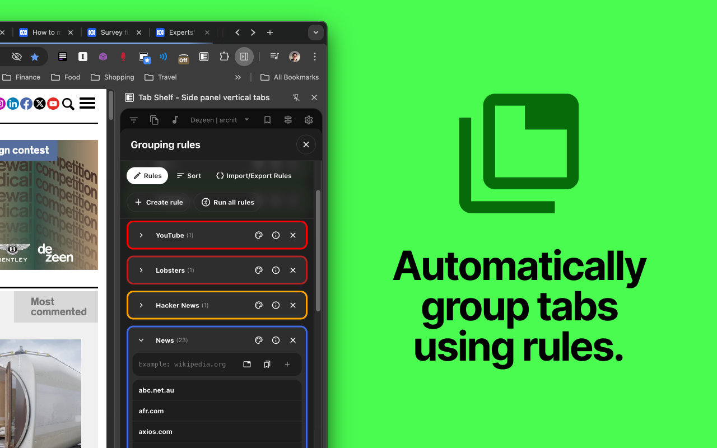717x448 pixels.
Task: Open the All Bookmarks folder
Action: click(290, 77)
